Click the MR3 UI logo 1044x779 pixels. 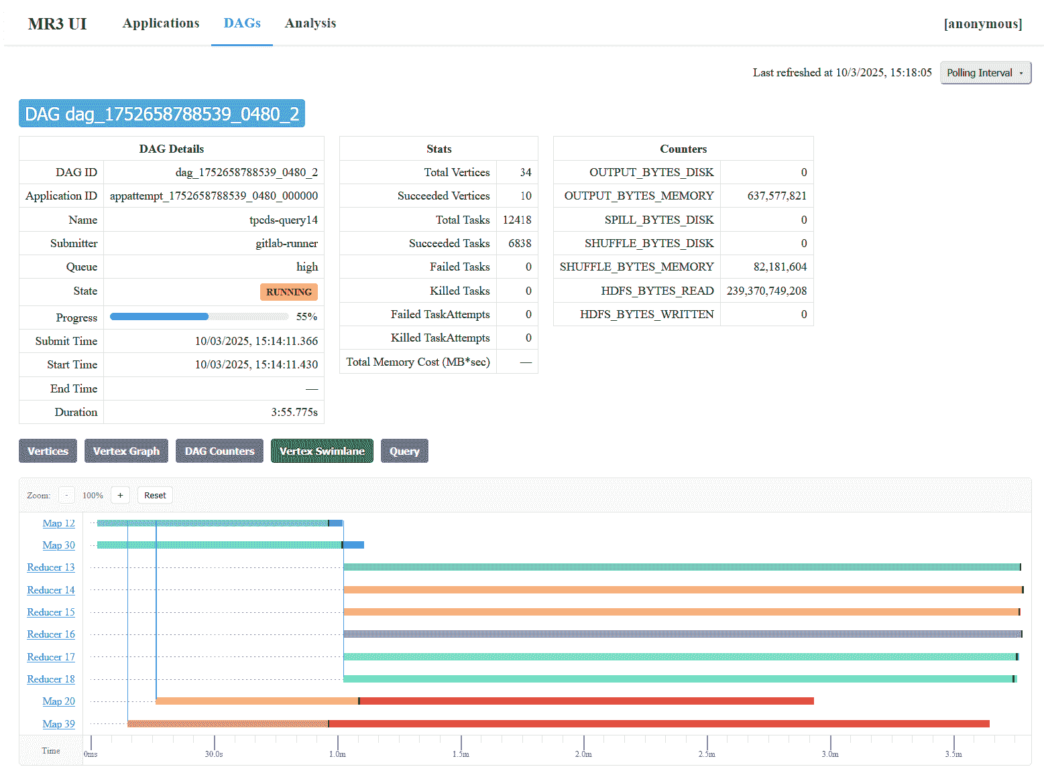(58, 24)
